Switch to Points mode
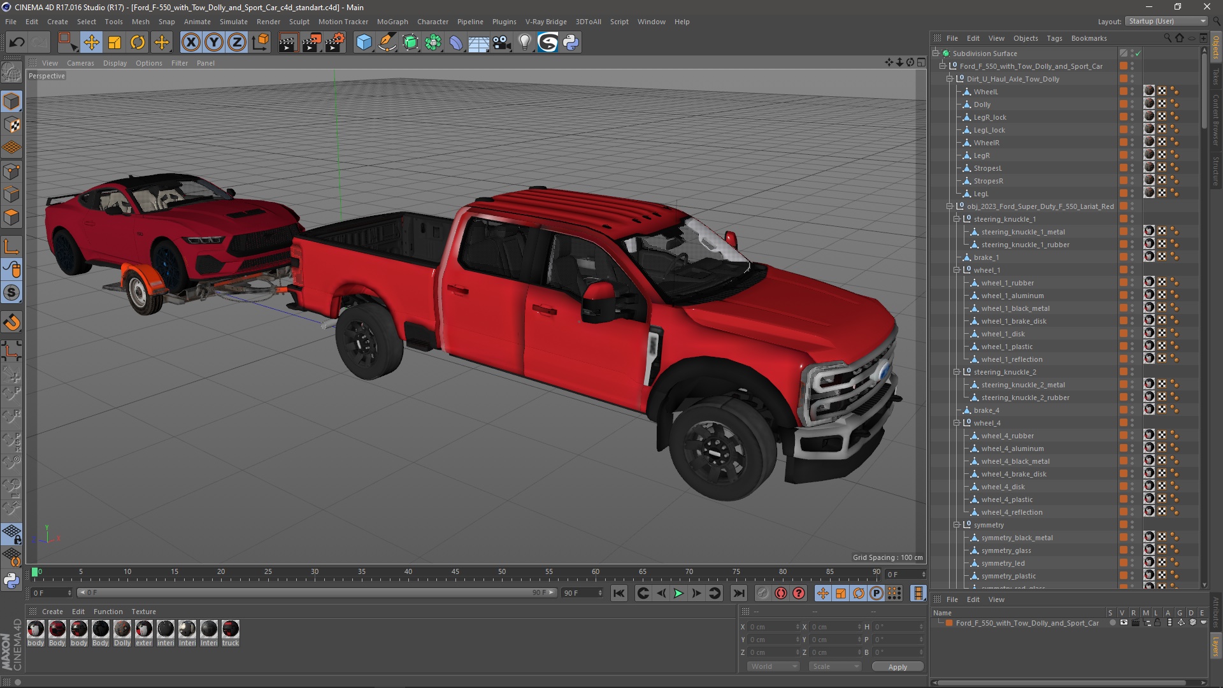Image resolution: width=1223 pixels, height=688 pixels. coord(11,171)
